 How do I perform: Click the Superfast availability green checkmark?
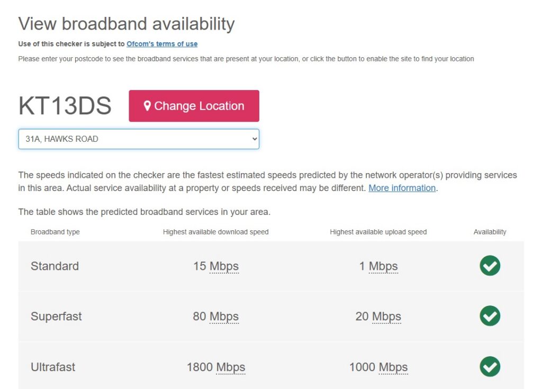click(490, 315)
